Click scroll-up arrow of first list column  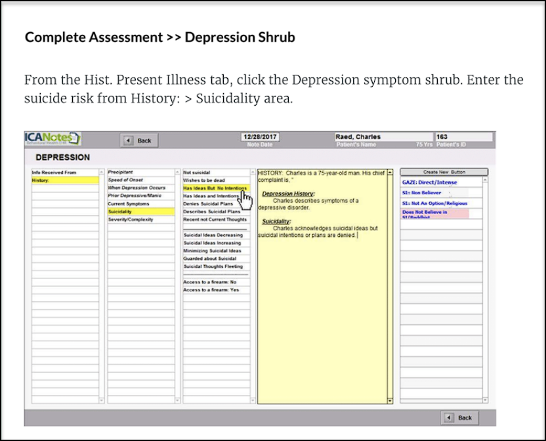tap(102, 172)
